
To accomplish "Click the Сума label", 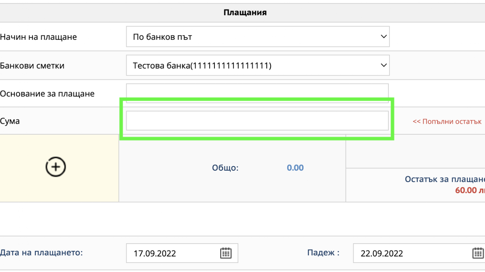I will pos(10,121).
